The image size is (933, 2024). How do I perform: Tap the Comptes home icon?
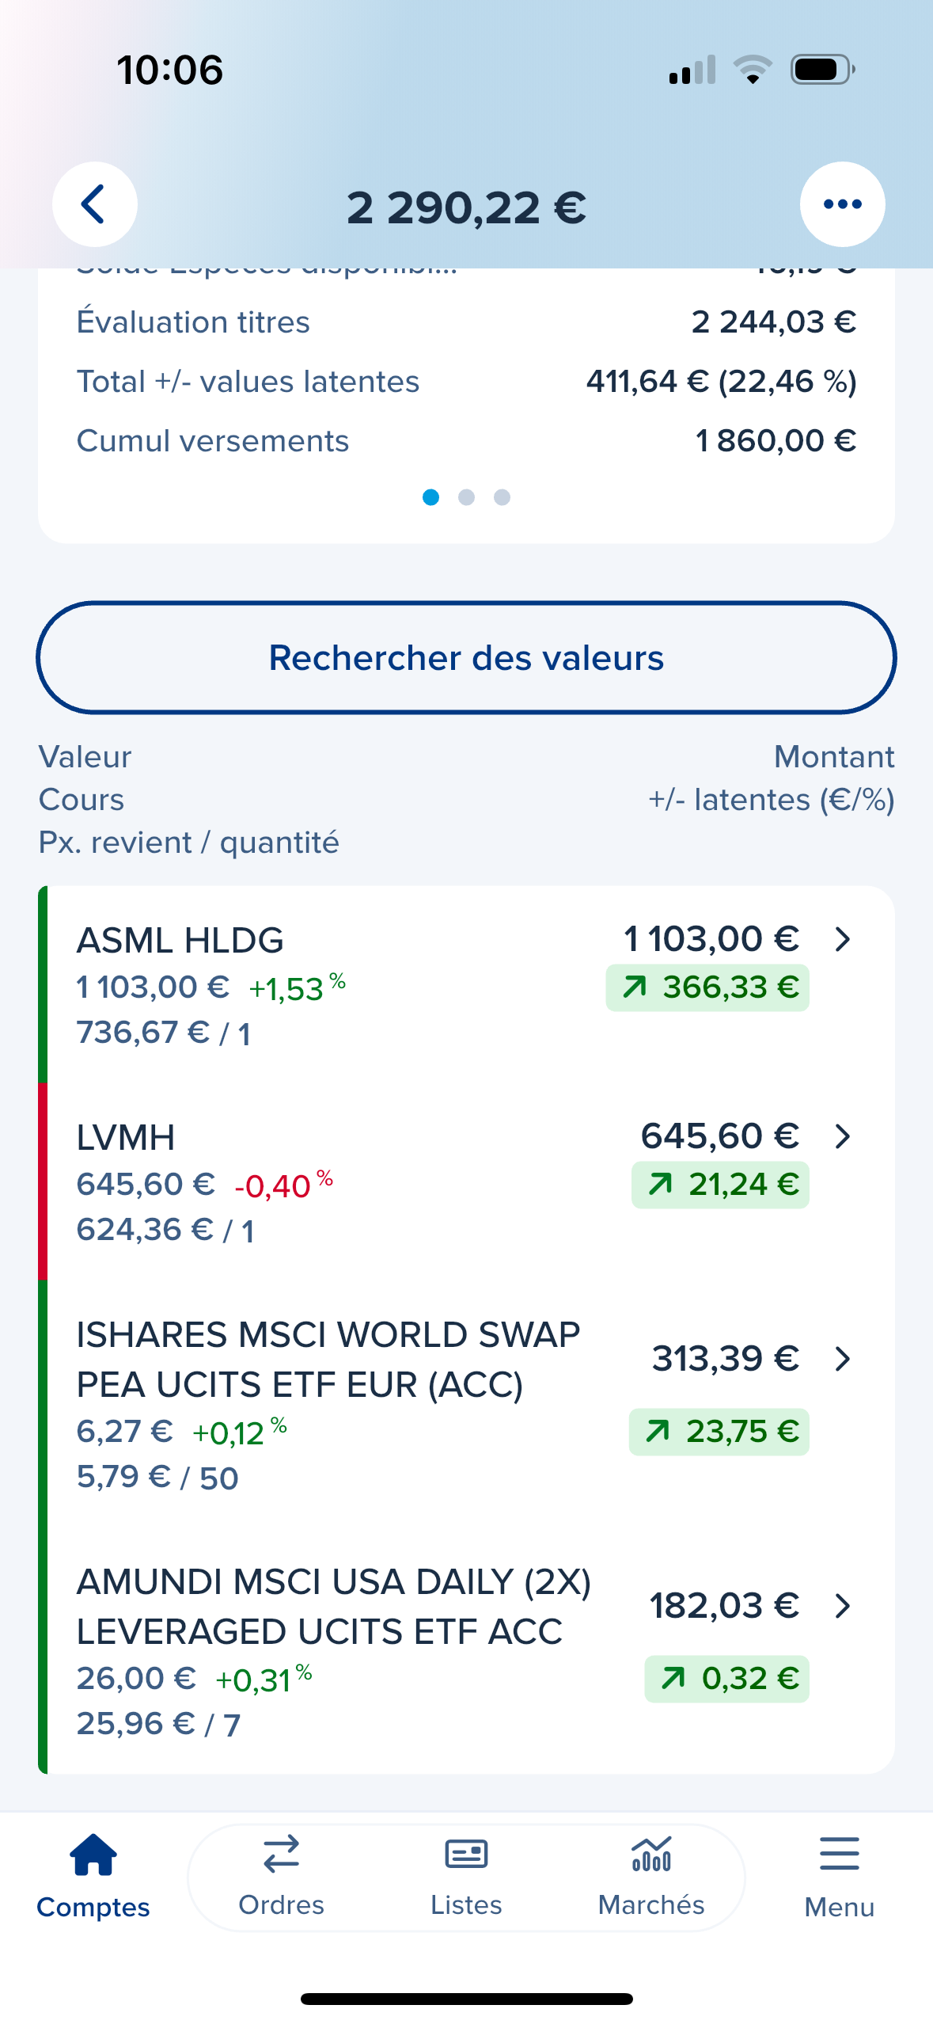click(x=93, y=1855)
